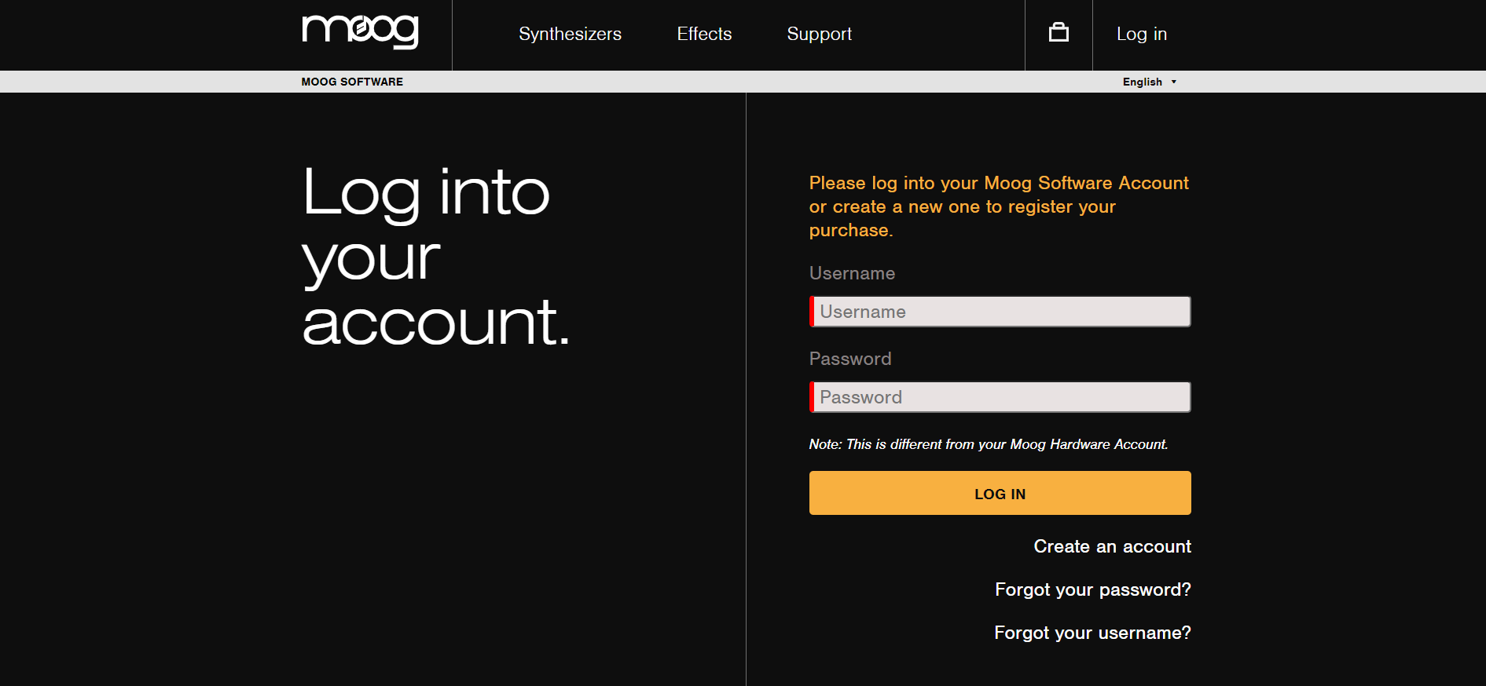Open the Support menu item
Image resolution: width=1486 pixels, height=686 pixels.
pyautogui.click(x=819, y=34)
